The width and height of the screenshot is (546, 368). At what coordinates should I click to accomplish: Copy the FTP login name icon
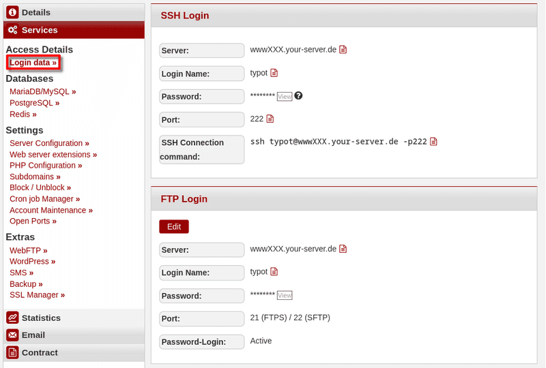click(274, 271)
